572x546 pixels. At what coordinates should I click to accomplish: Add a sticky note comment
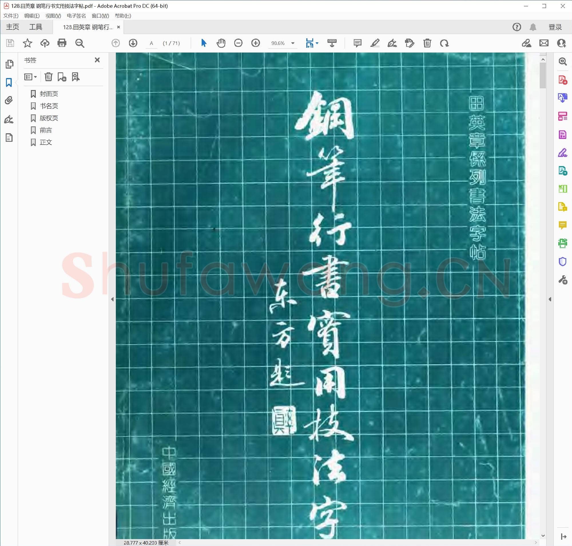357,43
